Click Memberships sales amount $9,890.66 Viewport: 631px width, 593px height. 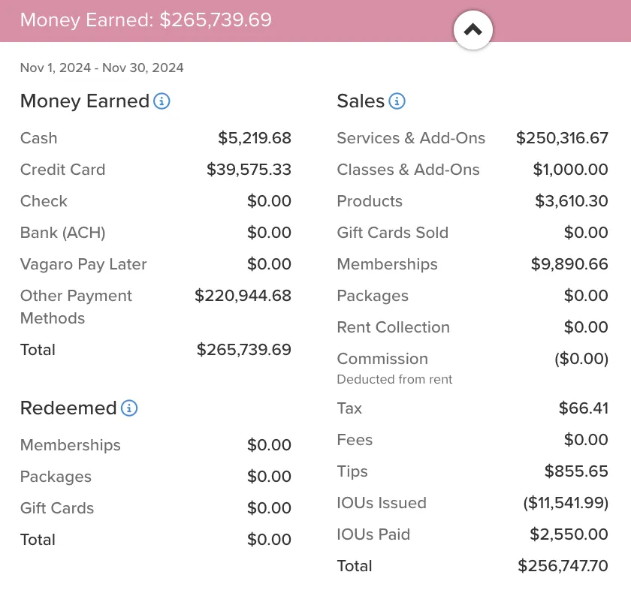coord(569,264)
